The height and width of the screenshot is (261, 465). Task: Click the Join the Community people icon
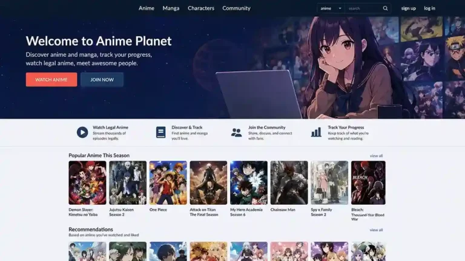(236, 132)
